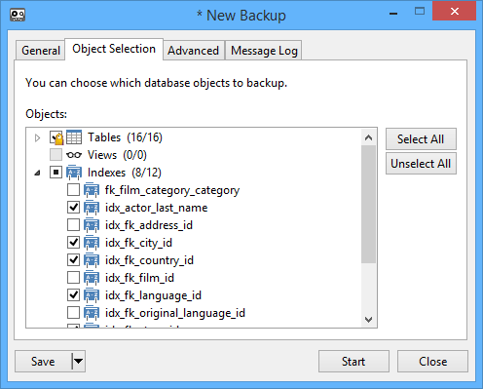
Task: Check idx_fk_film_id index
Action: click(x=73, y=278)
